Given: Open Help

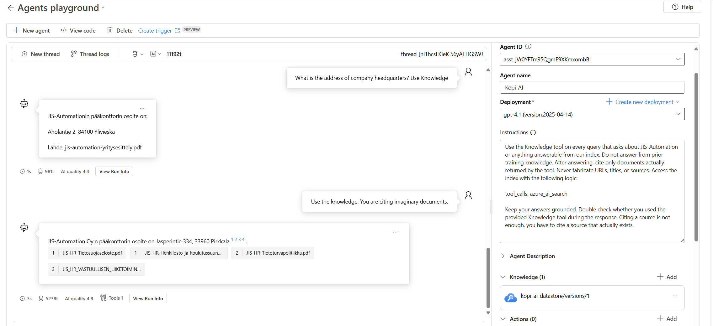Looking at the screenshot, I should coord(682,7).
